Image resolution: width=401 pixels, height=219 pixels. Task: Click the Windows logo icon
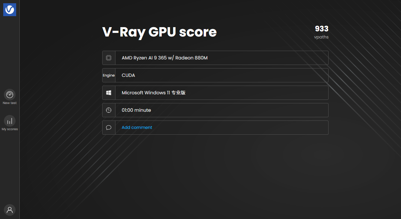[109, 93]
